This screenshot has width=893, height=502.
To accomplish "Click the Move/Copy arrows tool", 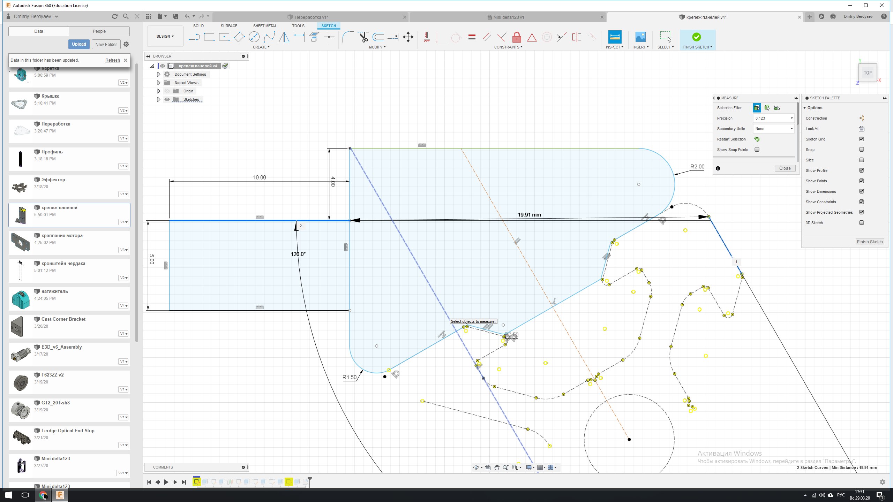I will pos(408,37).
